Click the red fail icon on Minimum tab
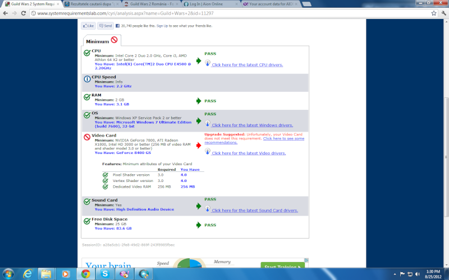Image resolution: width=449 pixels, height=280 pixels. (x=114, y=40)
